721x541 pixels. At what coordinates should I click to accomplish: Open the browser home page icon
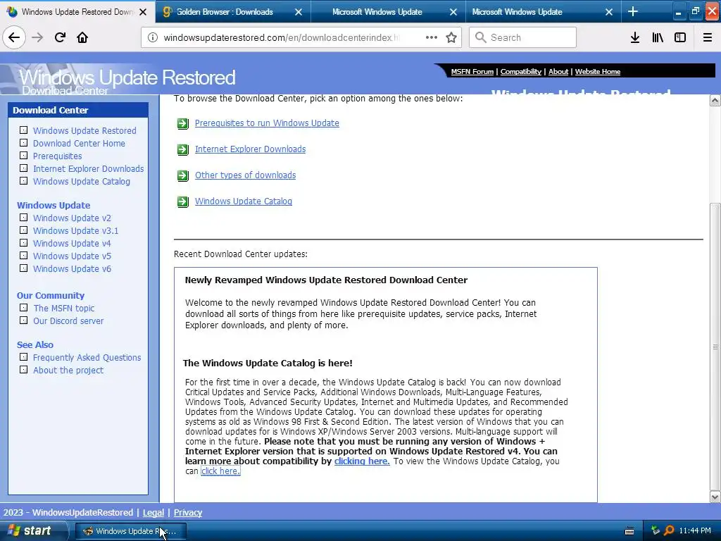(x=82, y=38)
